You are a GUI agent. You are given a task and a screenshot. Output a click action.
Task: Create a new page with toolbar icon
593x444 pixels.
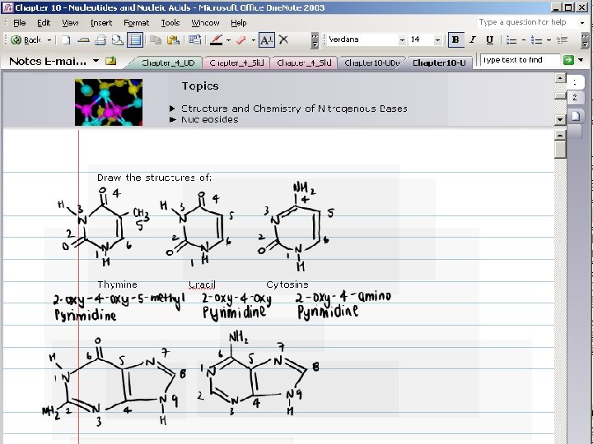[66, 40]
